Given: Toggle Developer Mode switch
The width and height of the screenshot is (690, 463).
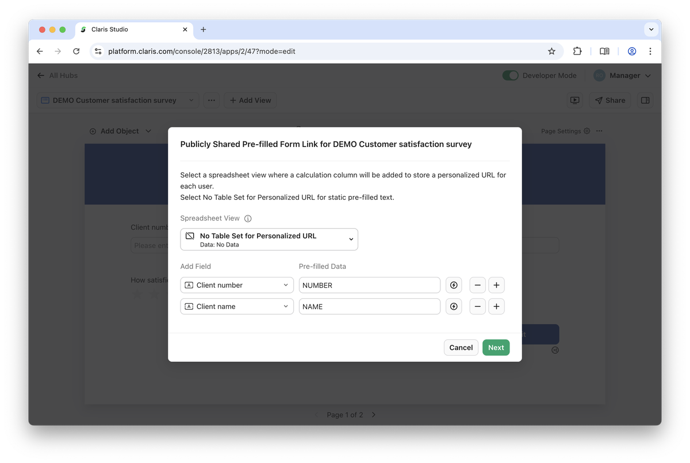Looking at the screenshot, I should (510, 75).
